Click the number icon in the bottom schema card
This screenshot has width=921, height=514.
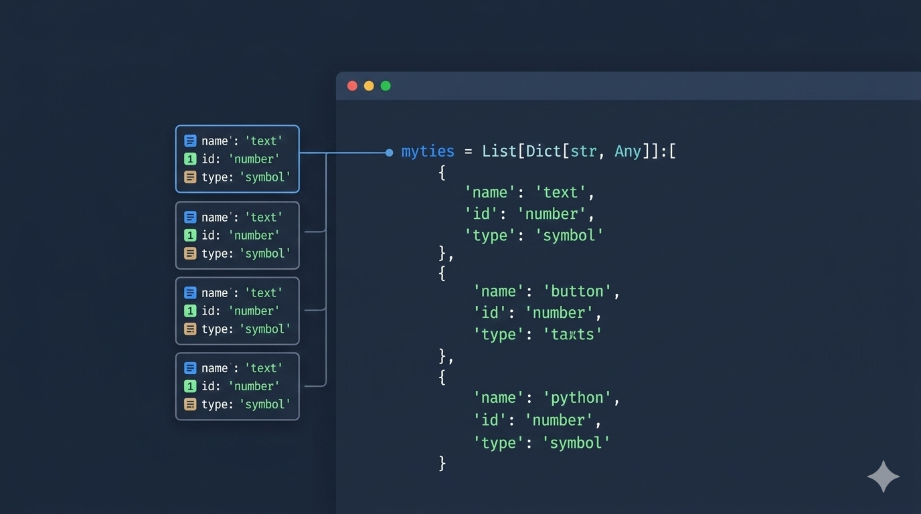pyautogui.click(x=190, y=386)
